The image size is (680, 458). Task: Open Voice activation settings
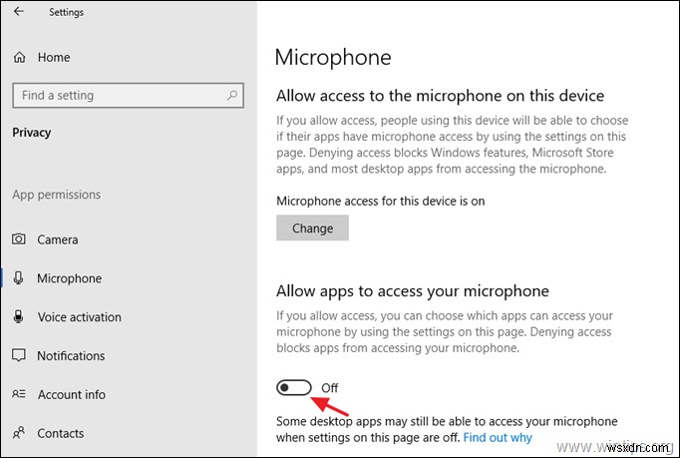coord(80,317)
